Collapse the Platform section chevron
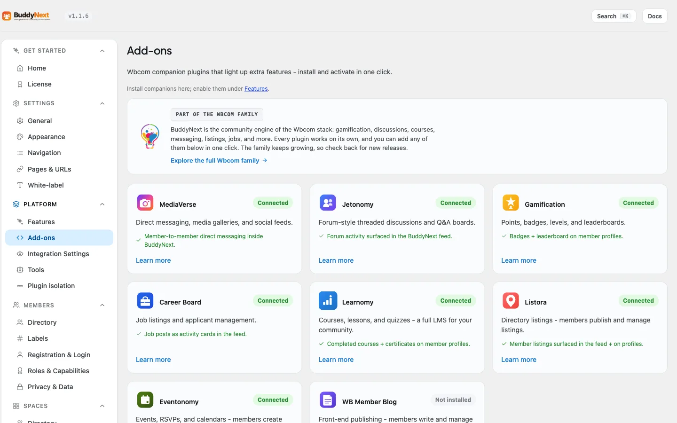 pos(102,204)
